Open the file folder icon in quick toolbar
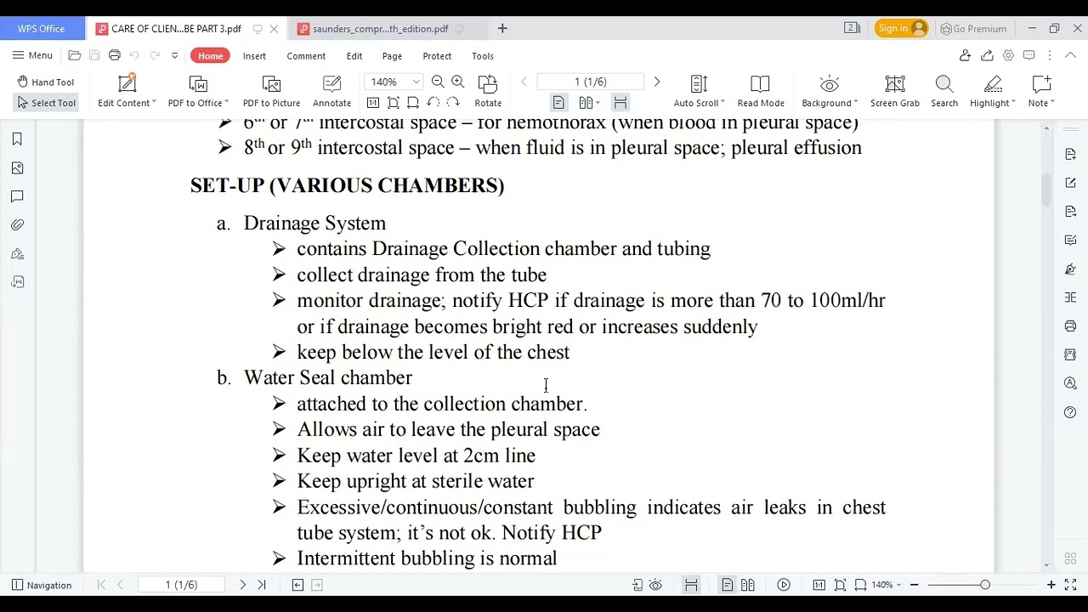Image resolution: width=1088 pixels, height=612 pixels. [x=75, y=55]
